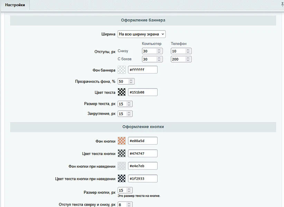The image size is (284, 207).
Task: Open the Фон кнопки при наведении swatch
Action: pyautogui.click(x=122, y=166)
